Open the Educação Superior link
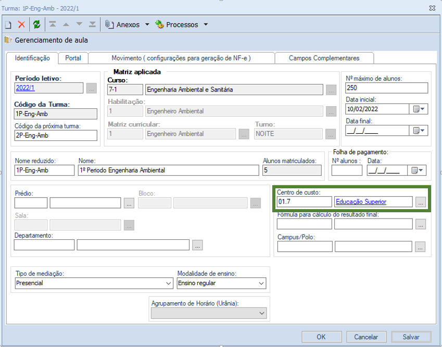 point(361,202)
